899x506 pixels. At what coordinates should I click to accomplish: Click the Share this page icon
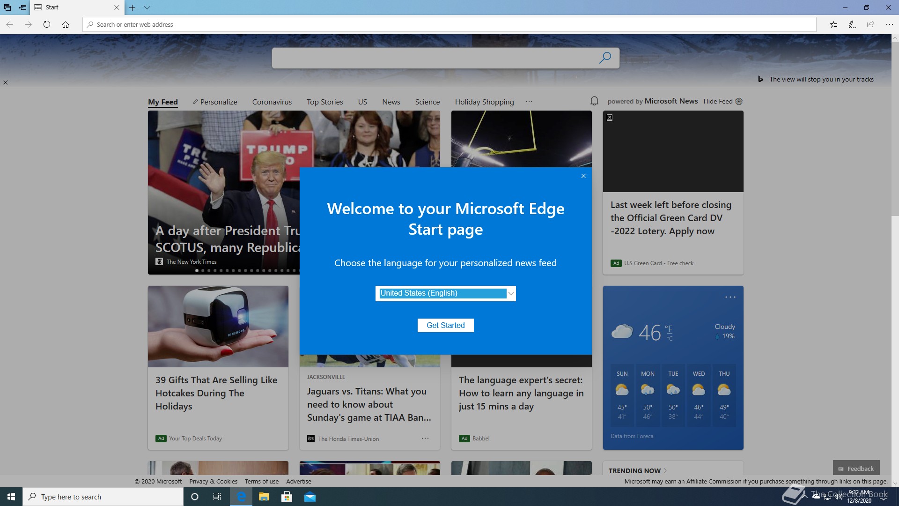pyautogui.click(x=870, y=24)
